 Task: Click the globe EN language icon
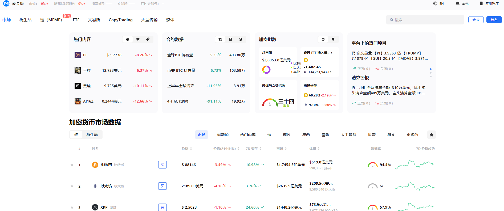[435, 3]
